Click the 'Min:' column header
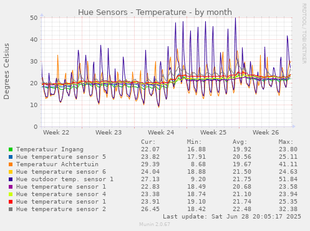310x231 pixels. tap(194, 142)
